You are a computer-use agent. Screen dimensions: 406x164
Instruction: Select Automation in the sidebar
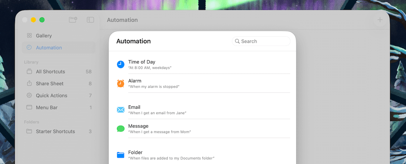49,48
